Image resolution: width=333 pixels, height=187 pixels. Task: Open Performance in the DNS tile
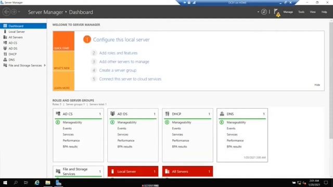[235, 141]
